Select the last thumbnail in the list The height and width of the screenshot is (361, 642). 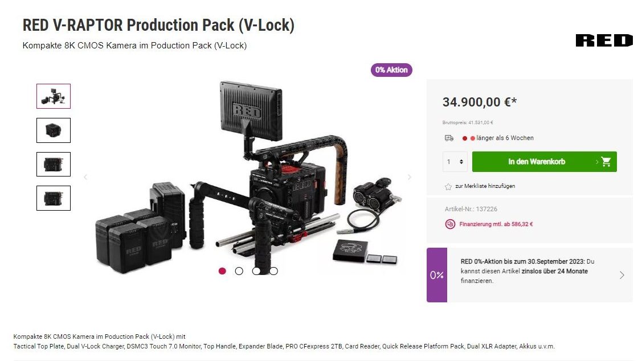click(54, 198)
